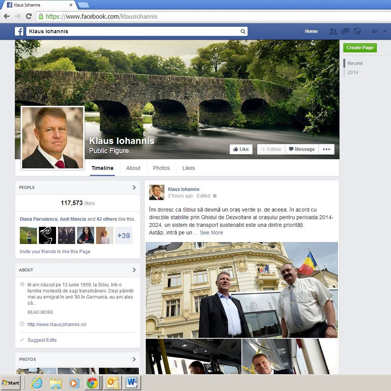
Task: Click the browser Forward arrow
Action: coord(18,16)
